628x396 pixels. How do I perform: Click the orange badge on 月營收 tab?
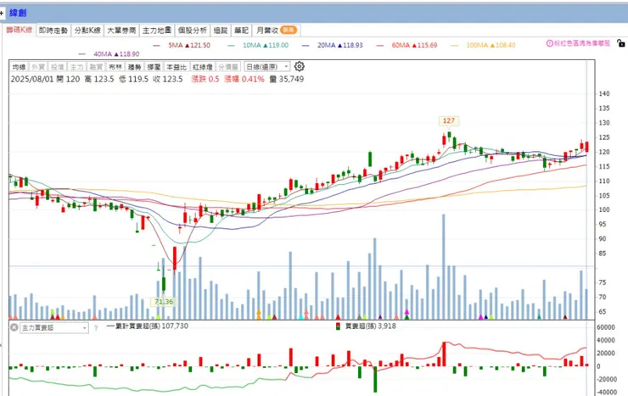click(289, 30)
